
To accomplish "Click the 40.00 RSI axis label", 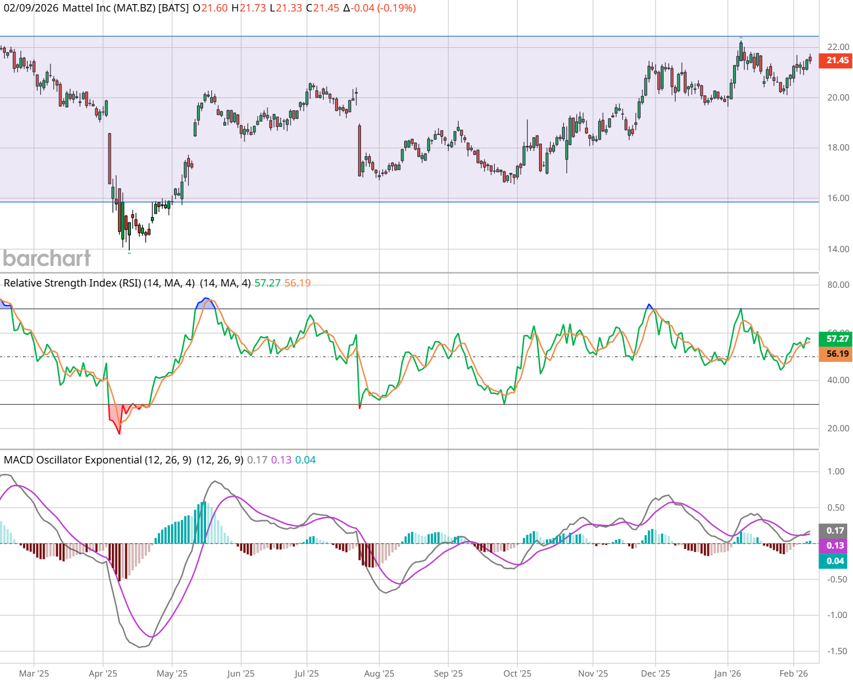I will 838,380.
